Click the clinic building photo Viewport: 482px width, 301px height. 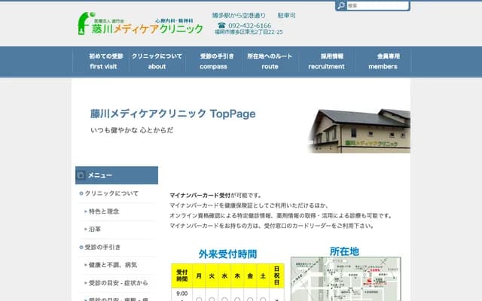click(x=359, y=131)
